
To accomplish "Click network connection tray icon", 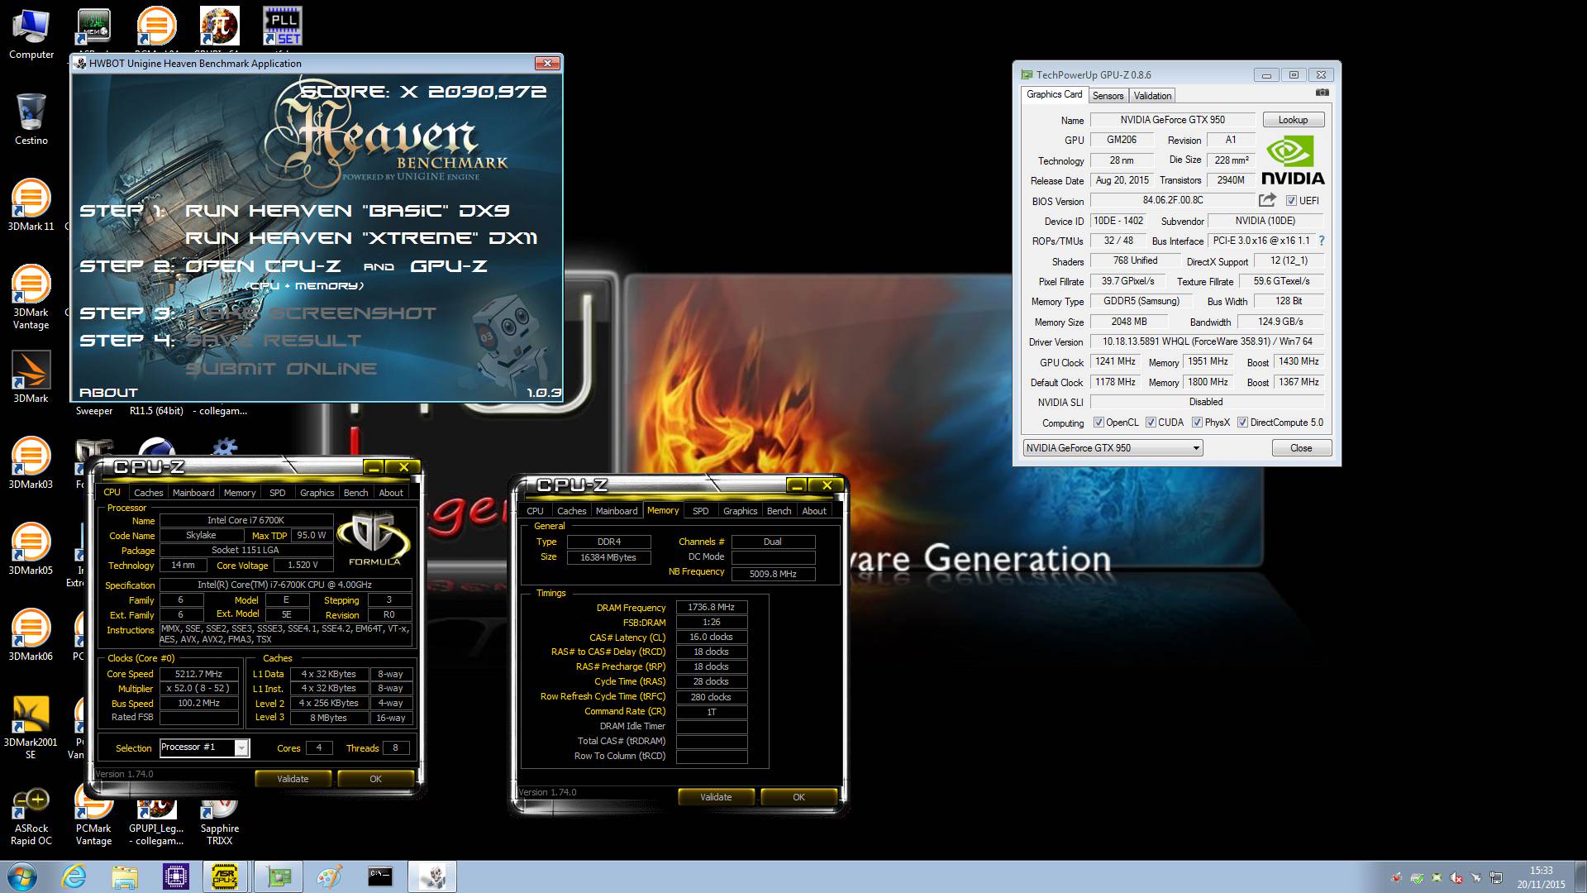I will coord(1496,877).
